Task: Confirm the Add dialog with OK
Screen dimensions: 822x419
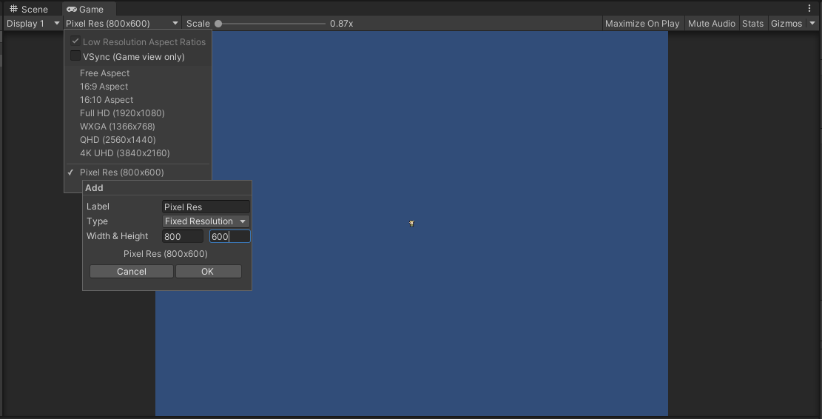Action: point(208,272)
